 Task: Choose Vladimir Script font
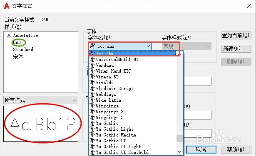pyautogui.click(x=114, y=88)
